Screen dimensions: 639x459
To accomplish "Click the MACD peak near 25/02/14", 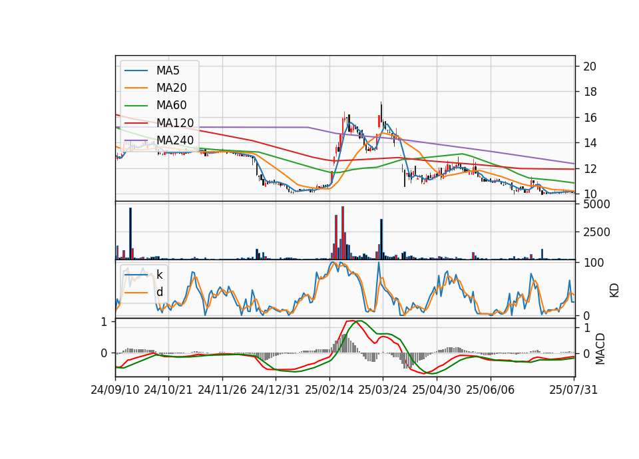I will pos(351,321).
